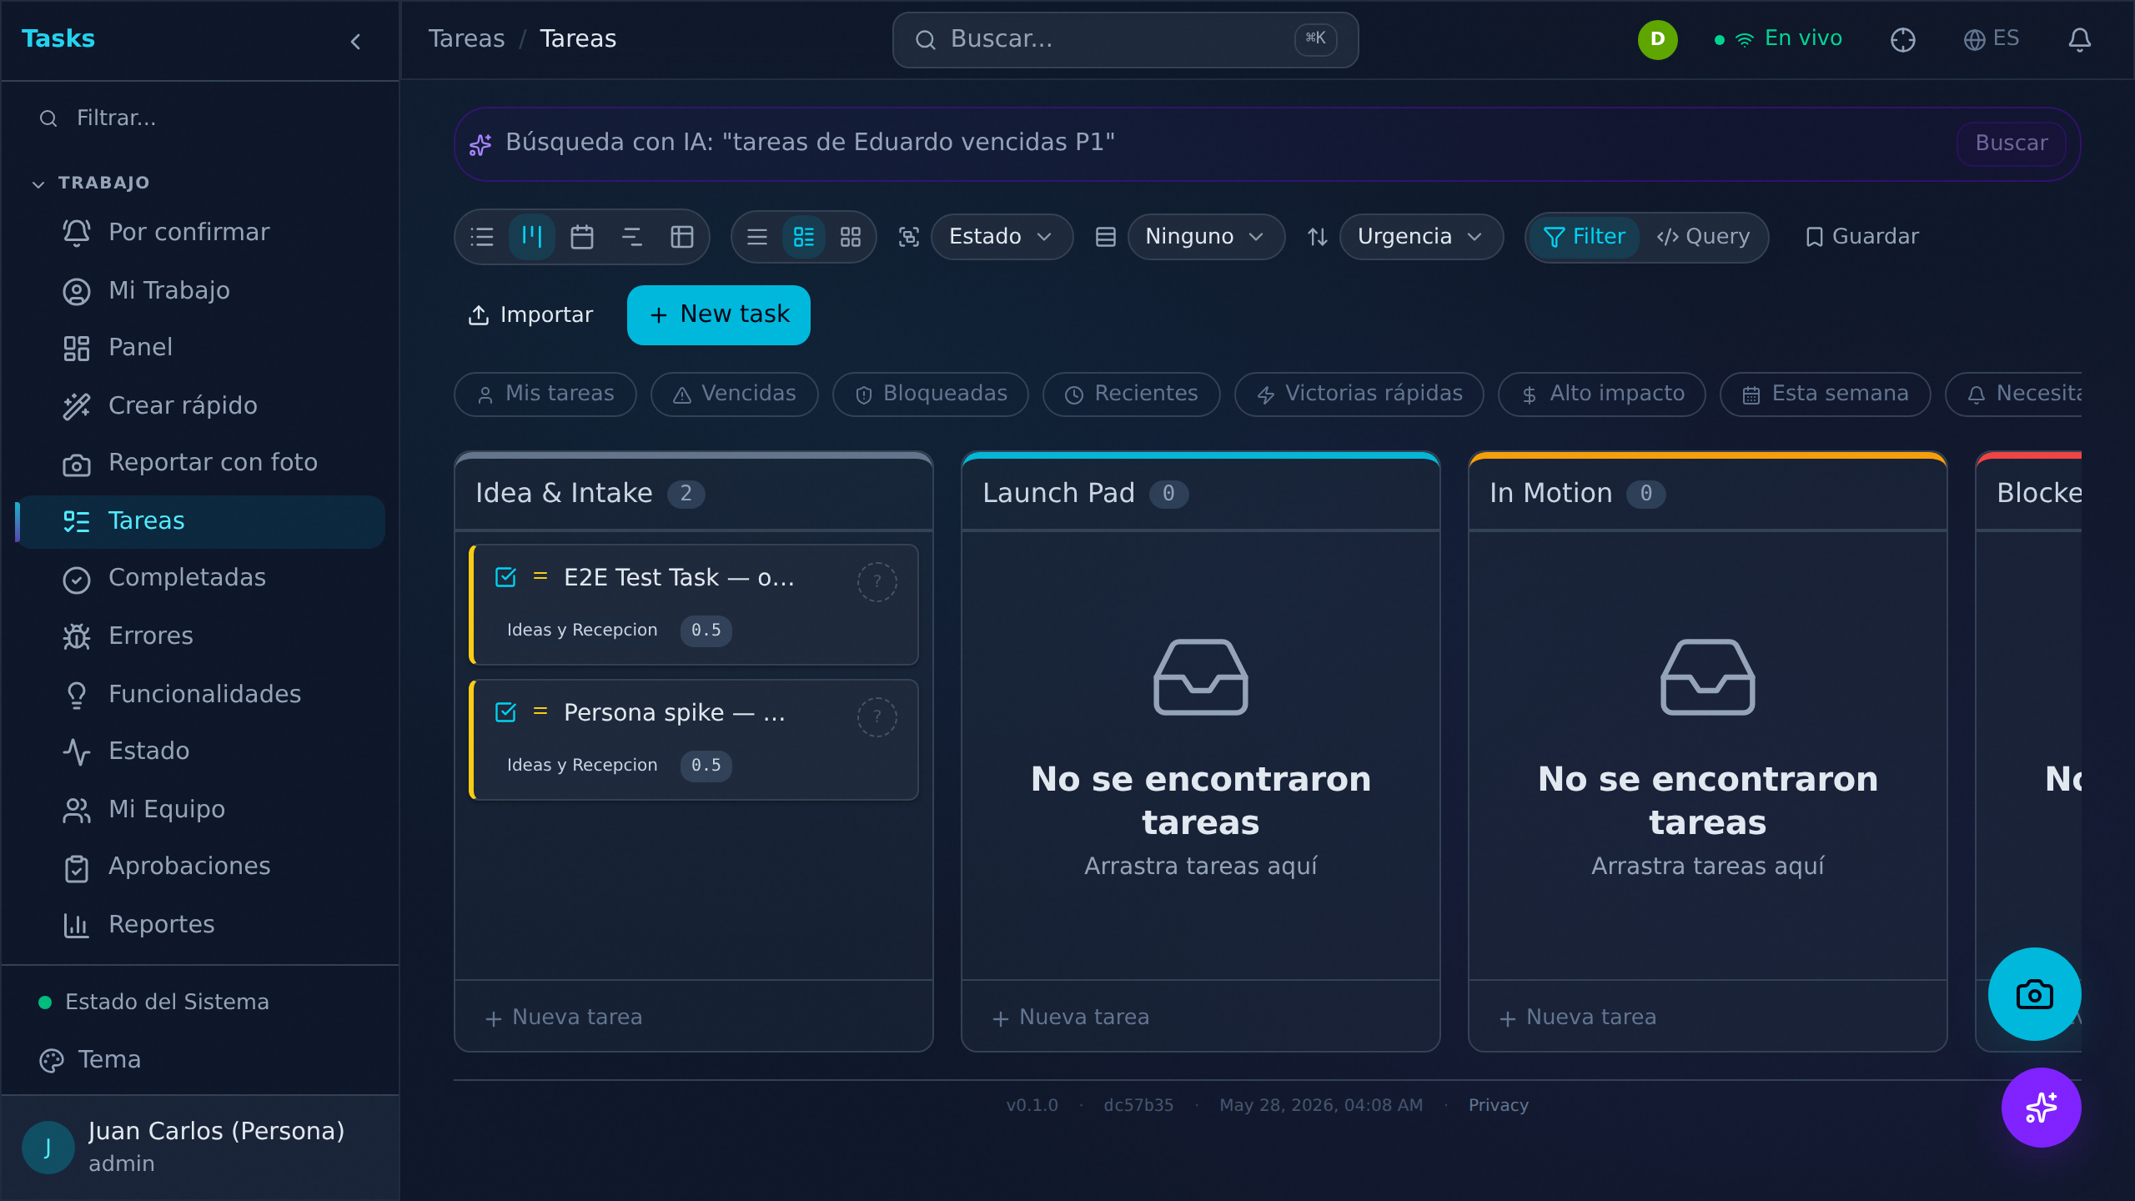The image size is (2135, 1201).
Task: Open the Estado grouping dropdown
Action: [1002, 237]
